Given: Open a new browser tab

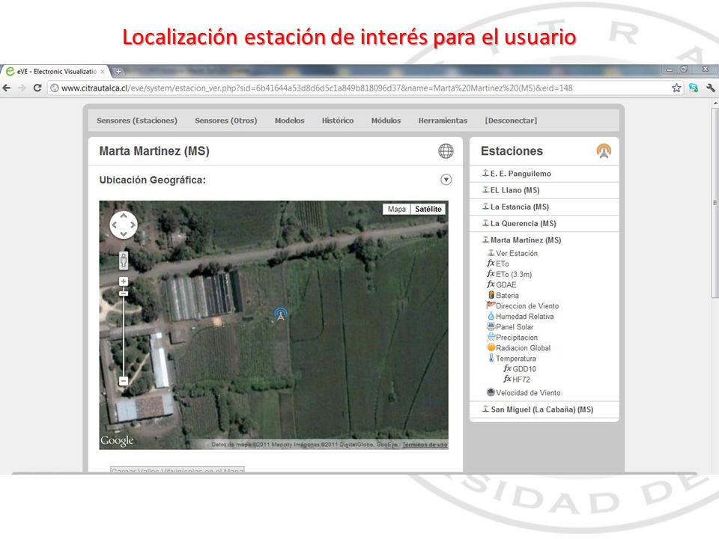Looking at the screenshot, I should pyautogui.click(x=118, y=71).
